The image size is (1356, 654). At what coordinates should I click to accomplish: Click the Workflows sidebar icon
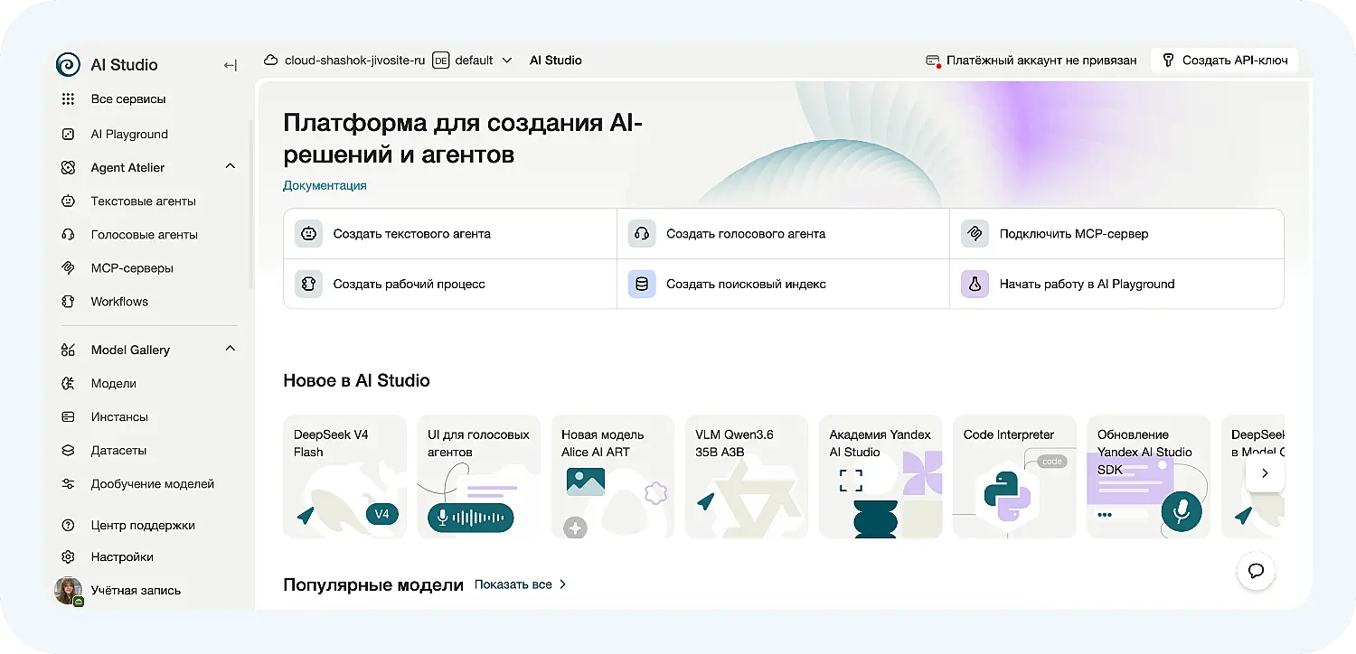click(x=68, y=301)
